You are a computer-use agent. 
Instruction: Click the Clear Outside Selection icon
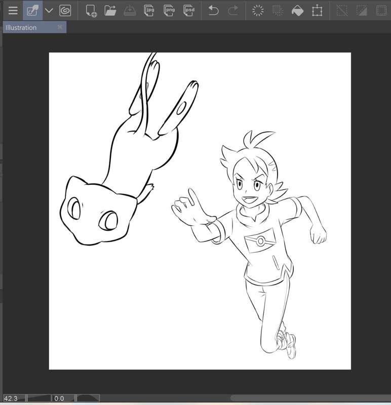point(278,11)
